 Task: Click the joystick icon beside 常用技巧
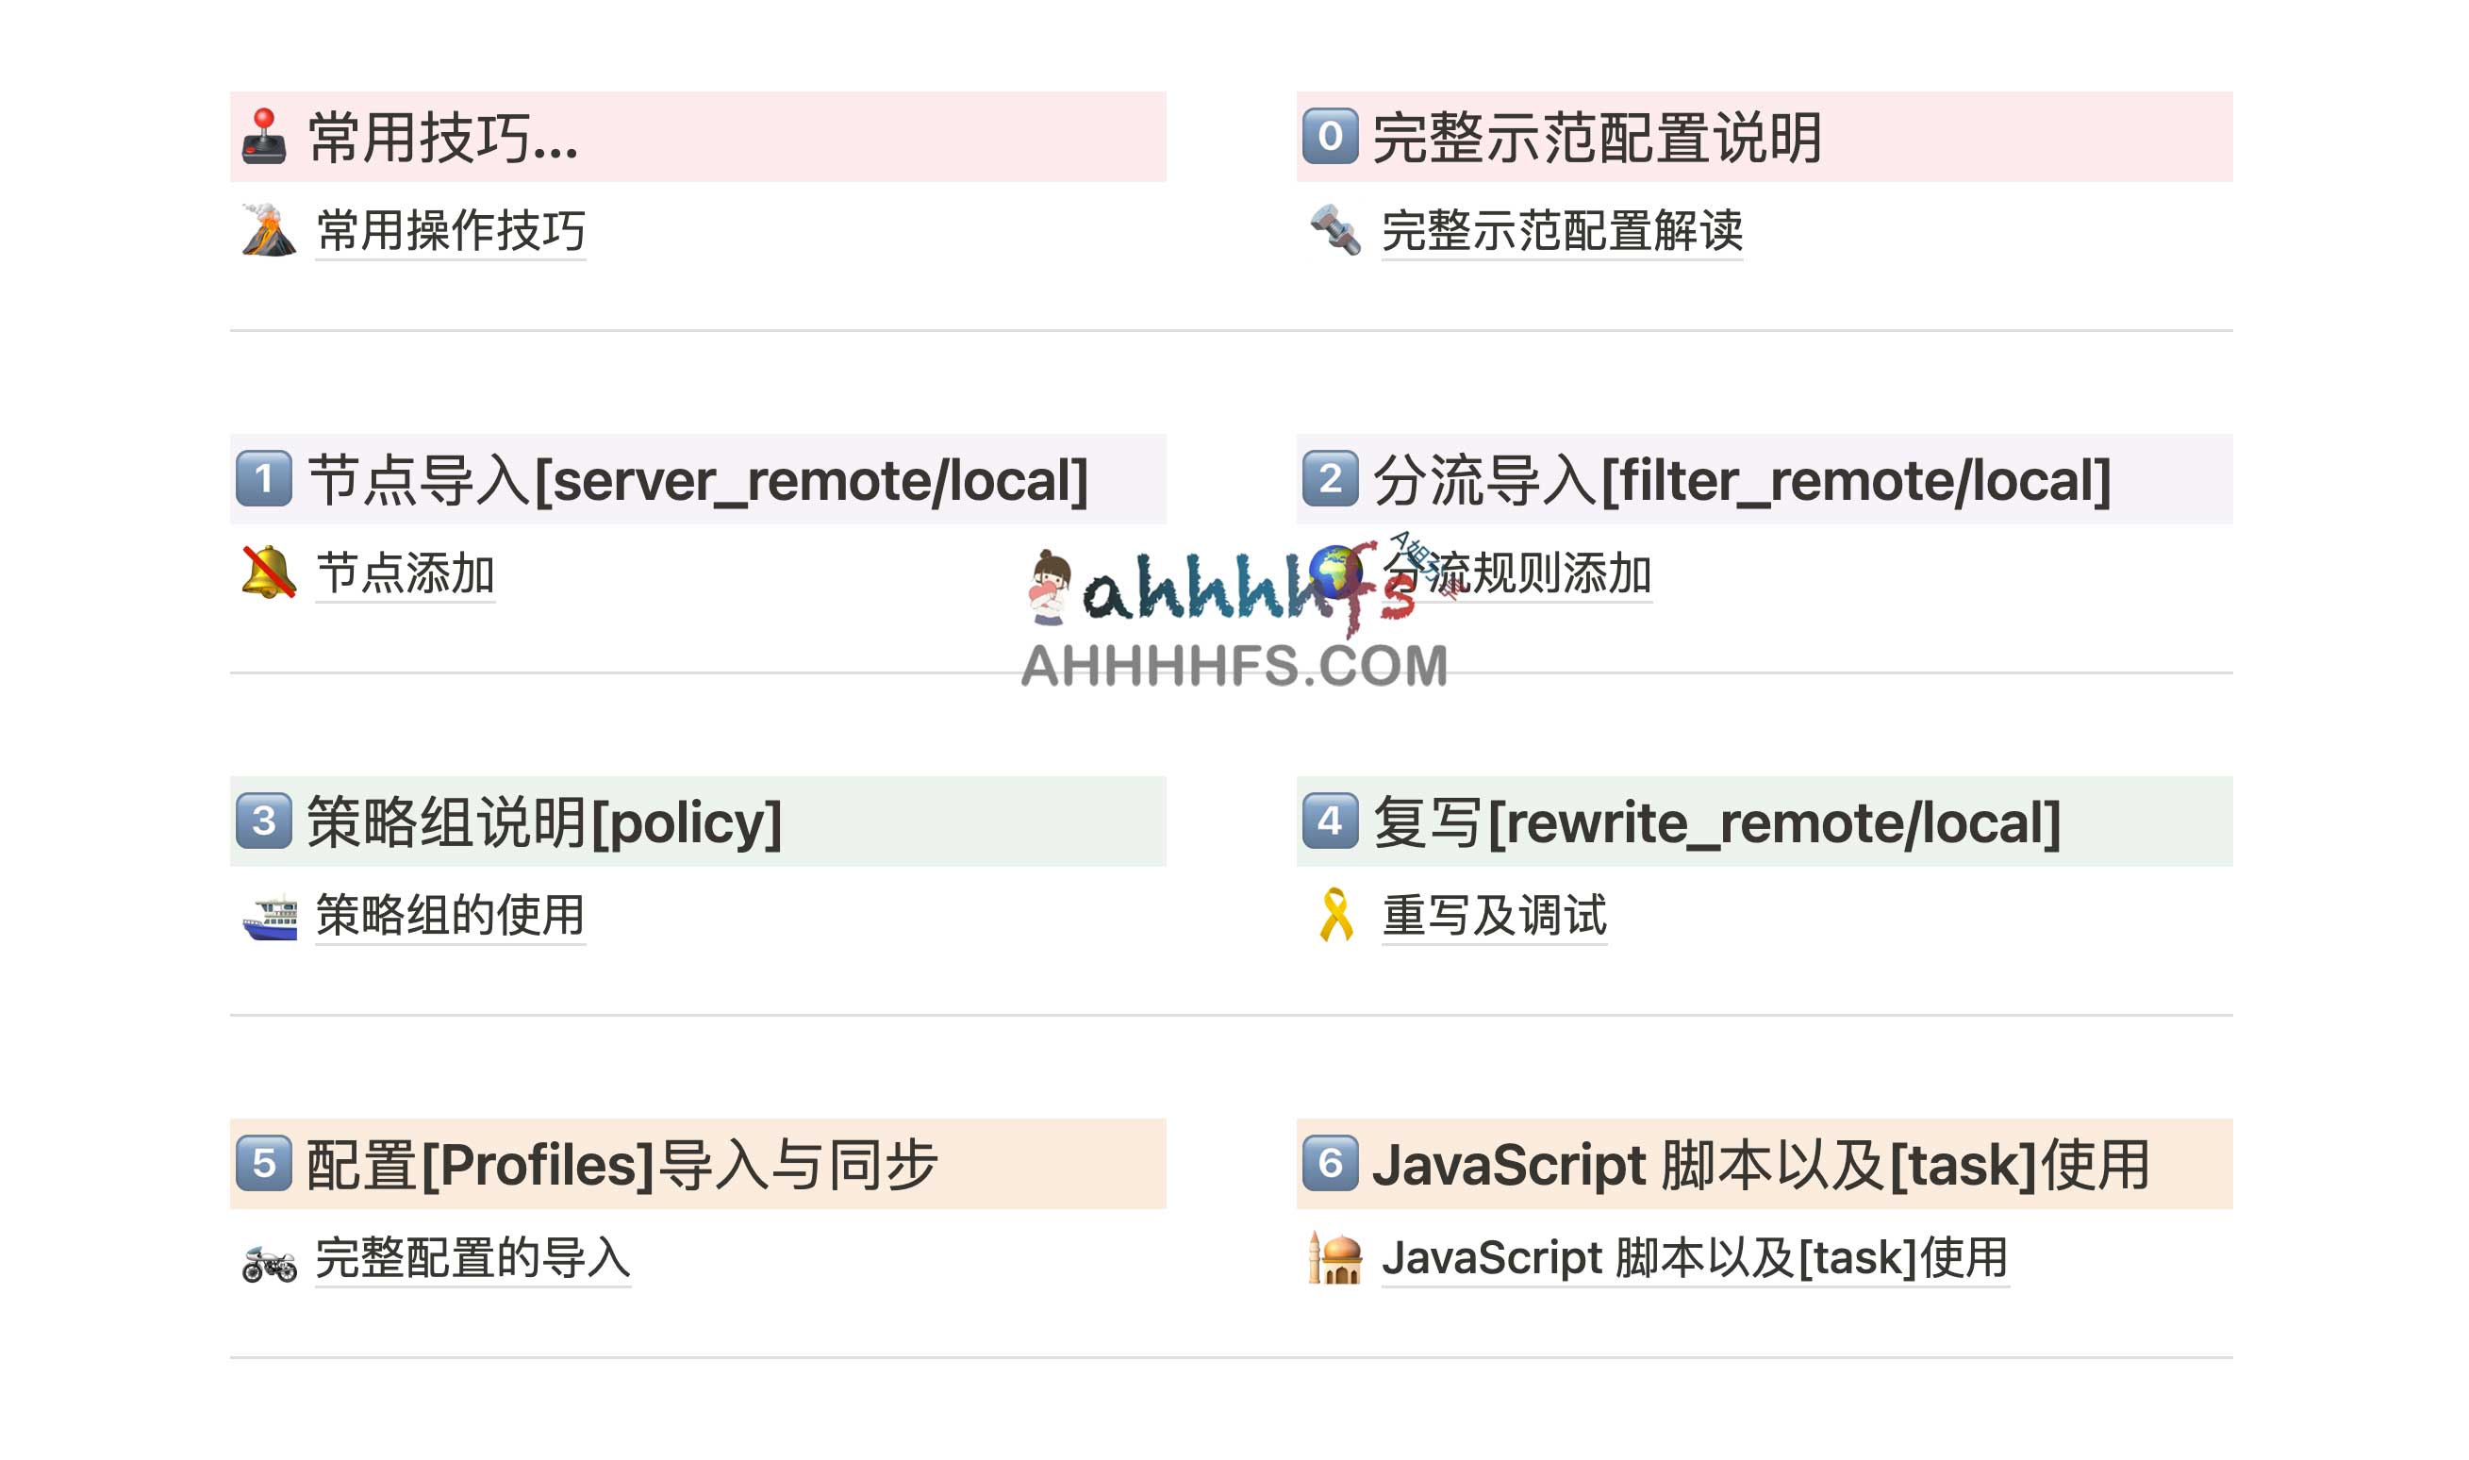(264, 137)
